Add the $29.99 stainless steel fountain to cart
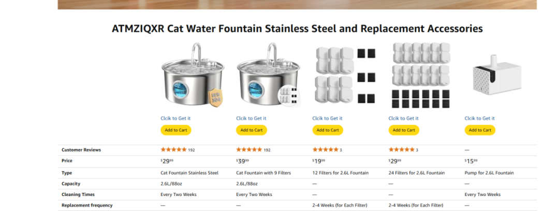The image size is (559, 211). tap(176, 130)
